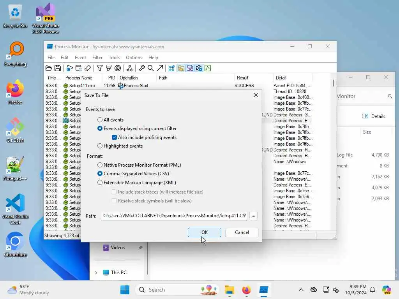
Task: Confirm saving with the OK button
Action: point(205,232)
